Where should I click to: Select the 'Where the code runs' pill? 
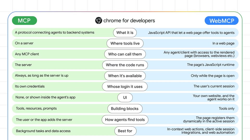[x=125, y=65]
